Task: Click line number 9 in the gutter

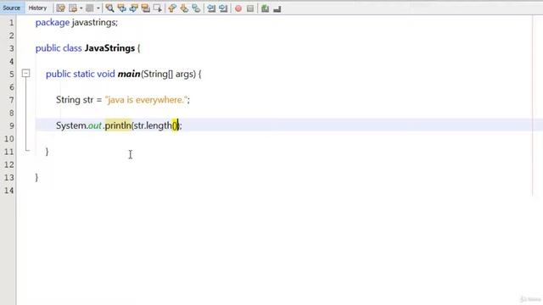Action: (x=11, y=126)
